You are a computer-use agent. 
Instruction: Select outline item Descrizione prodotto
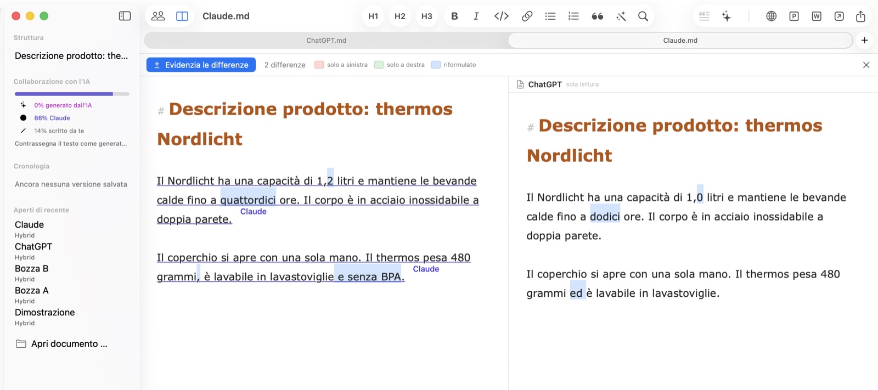pos(71,56)
